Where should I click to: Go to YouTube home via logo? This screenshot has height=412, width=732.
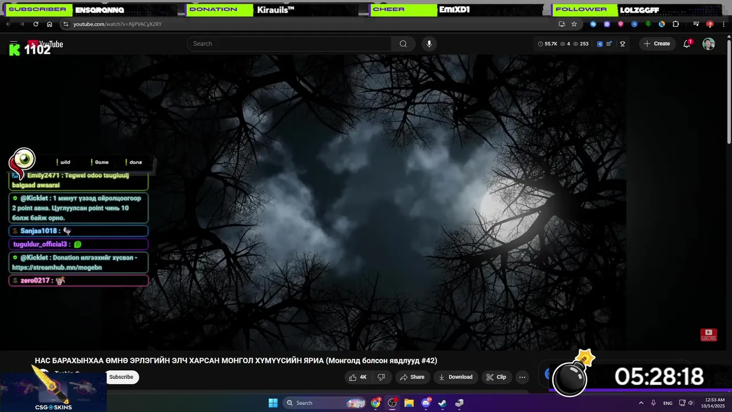45,44
